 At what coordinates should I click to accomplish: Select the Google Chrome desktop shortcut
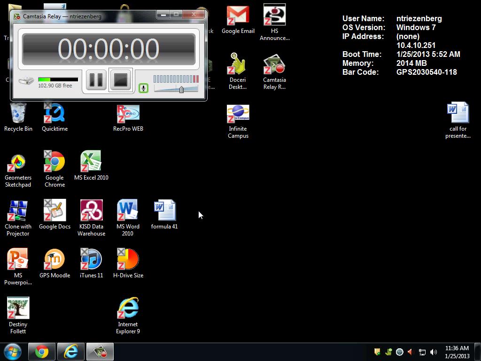click(55, 169)
